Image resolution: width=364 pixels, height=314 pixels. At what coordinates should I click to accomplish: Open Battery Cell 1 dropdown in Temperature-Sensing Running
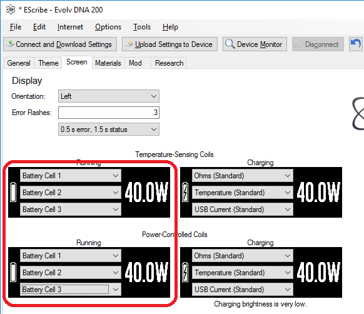(x=71, y=176)
